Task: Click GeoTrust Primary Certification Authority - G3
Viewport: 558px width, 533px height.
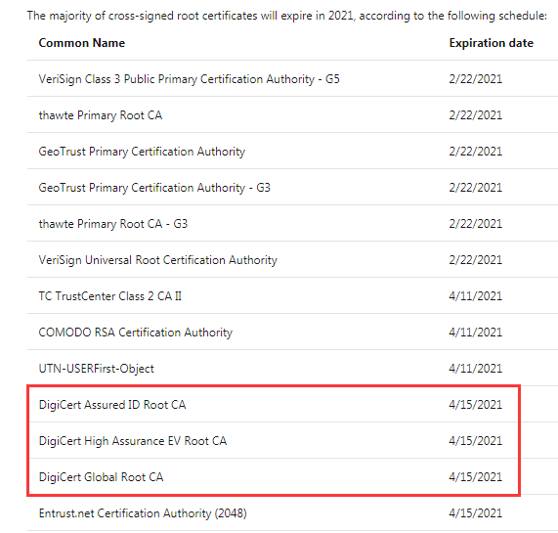Action: (154, 188)
